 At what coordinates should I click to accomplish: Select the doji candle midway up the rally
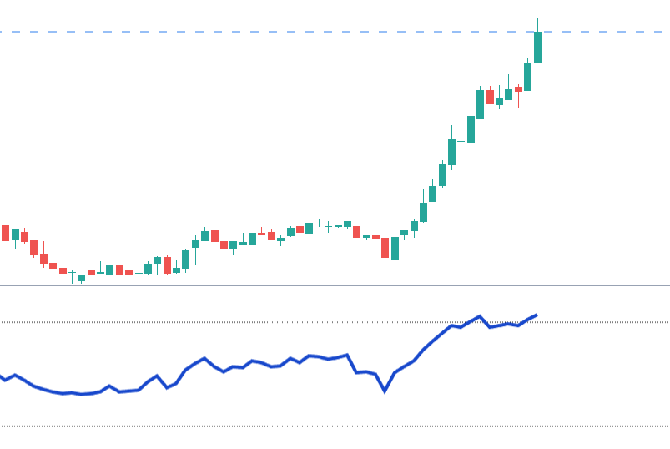461,142
